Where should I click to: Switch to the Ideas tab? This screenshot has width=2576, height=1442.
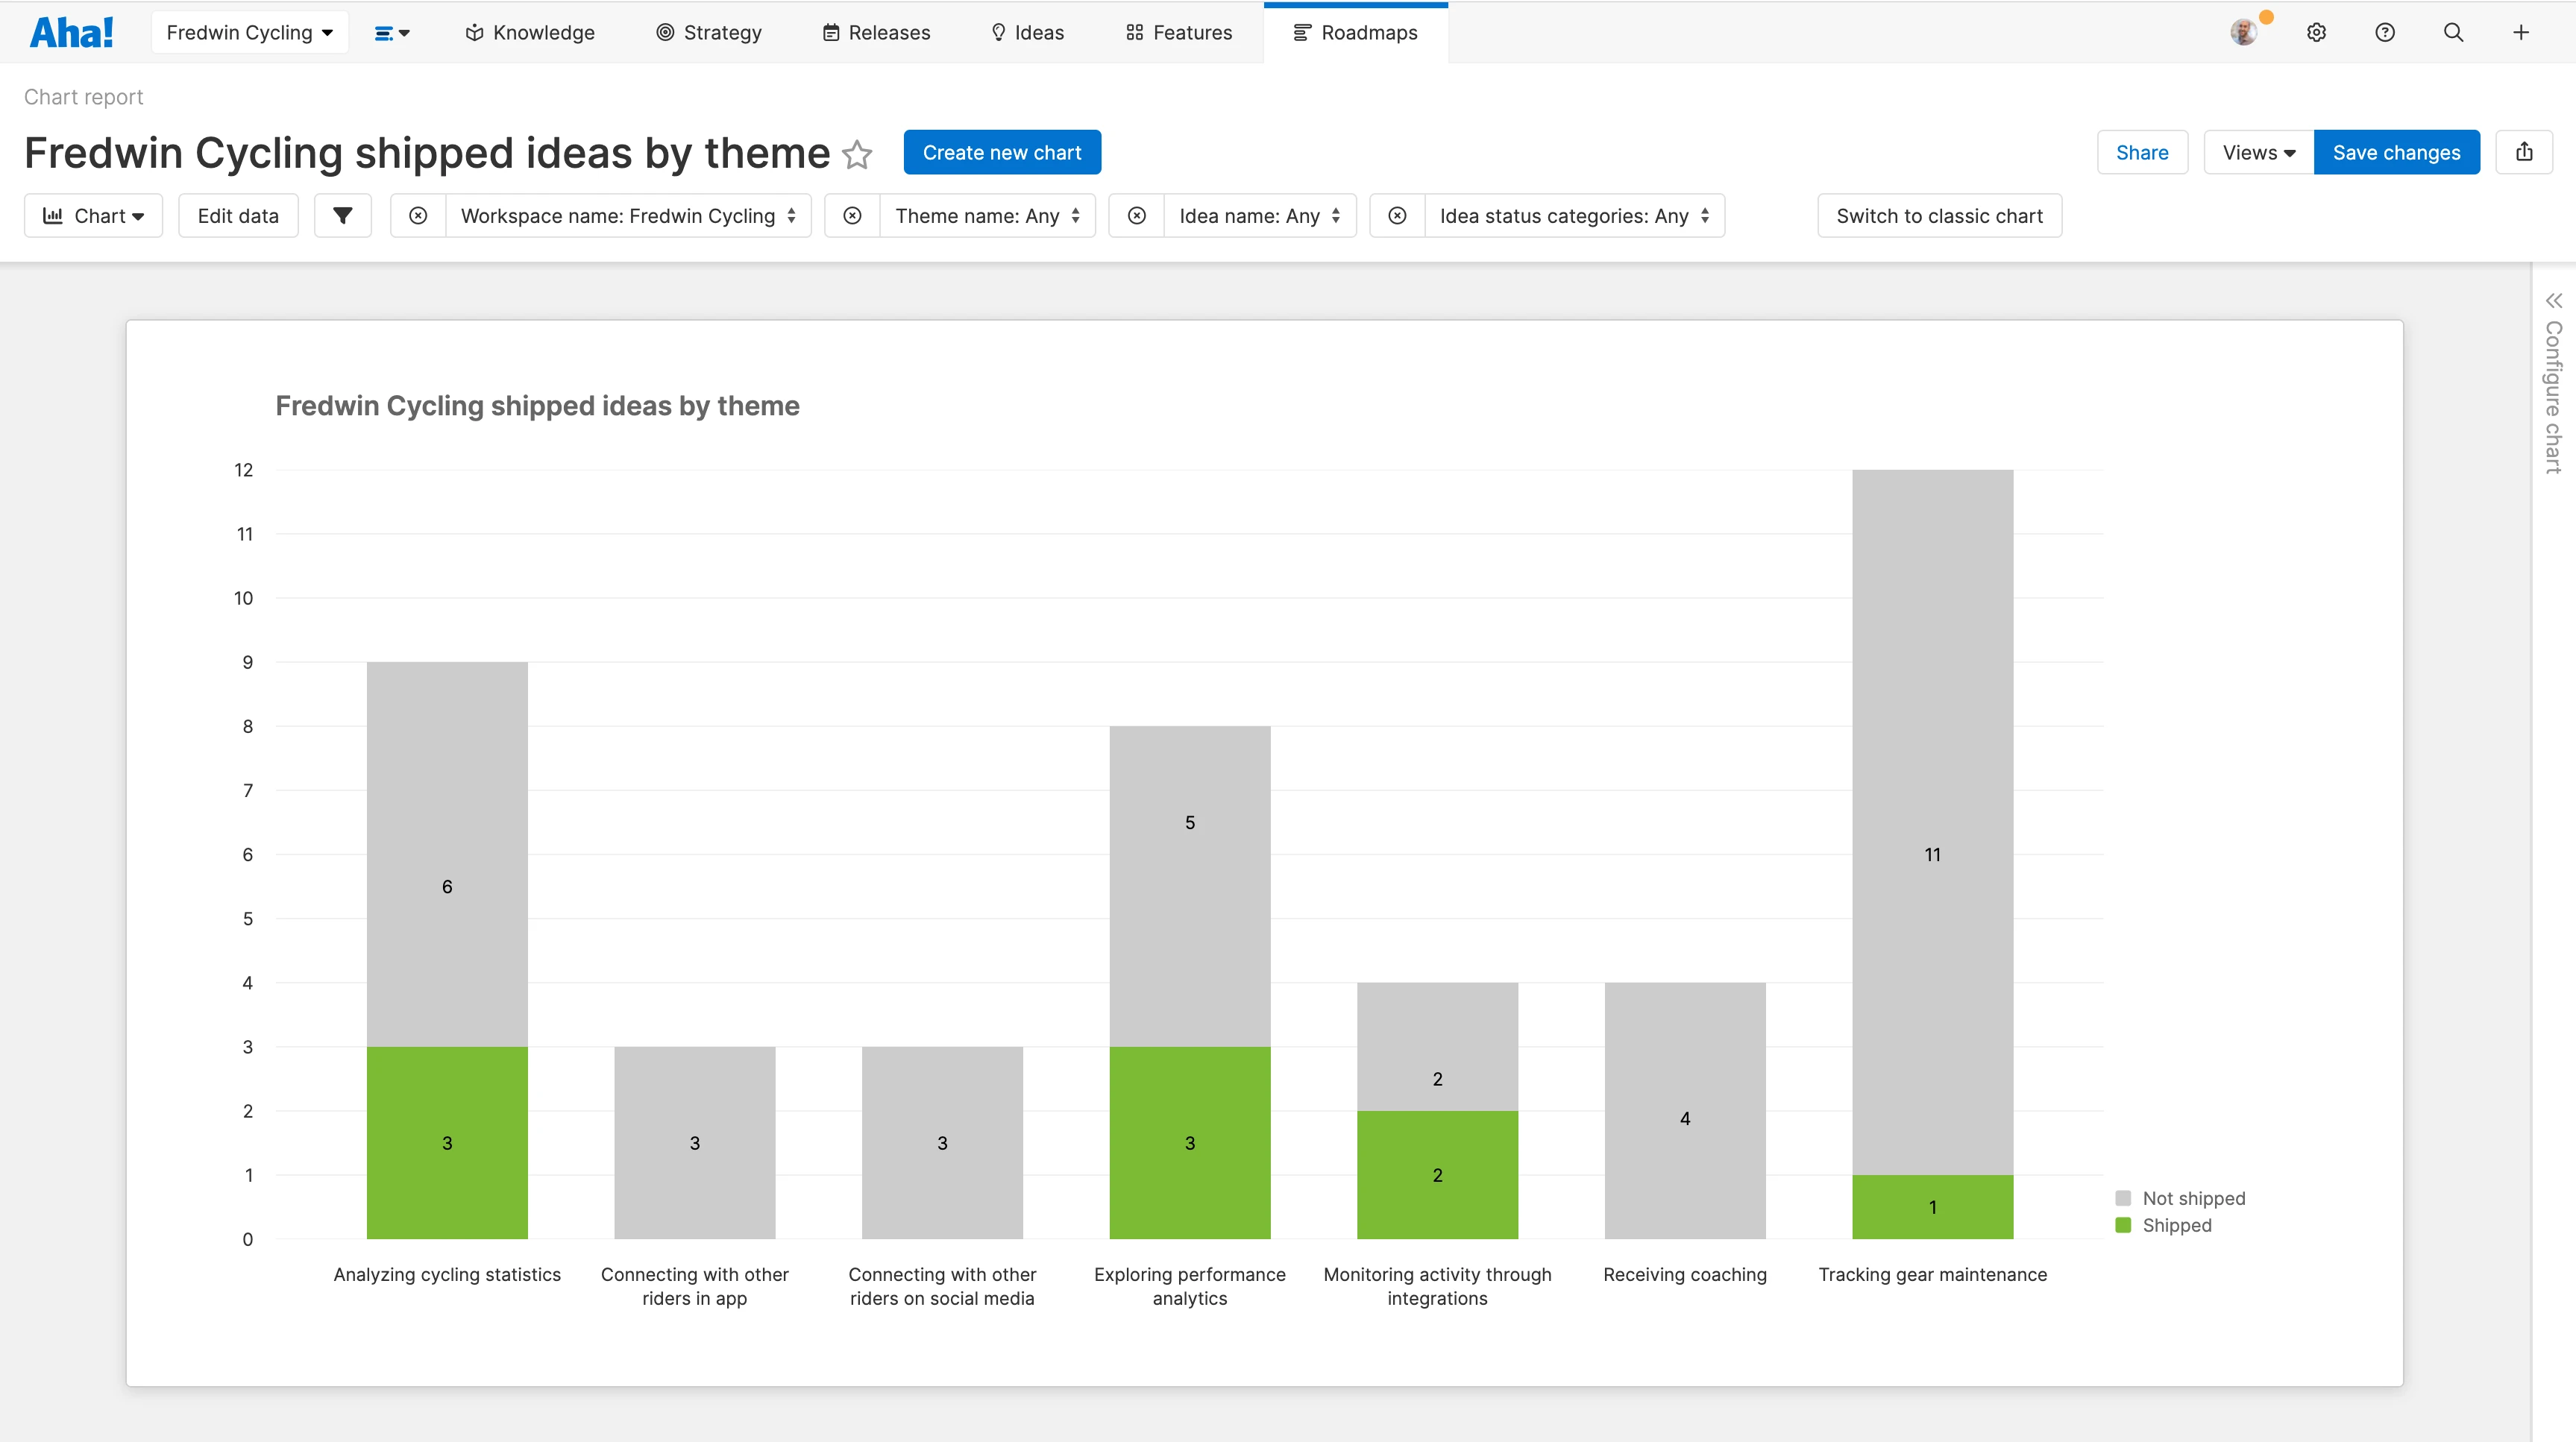tap(1027, 32)
